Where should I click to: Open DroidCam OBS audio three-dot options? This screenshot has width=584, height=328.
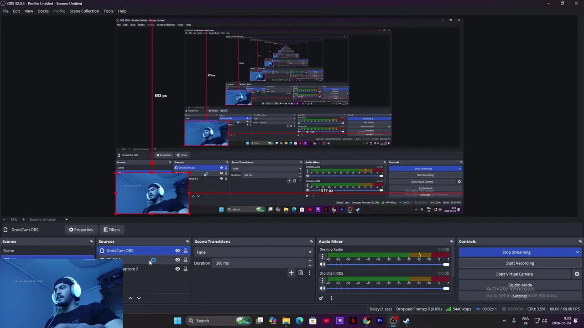click(x=322, y=281)
